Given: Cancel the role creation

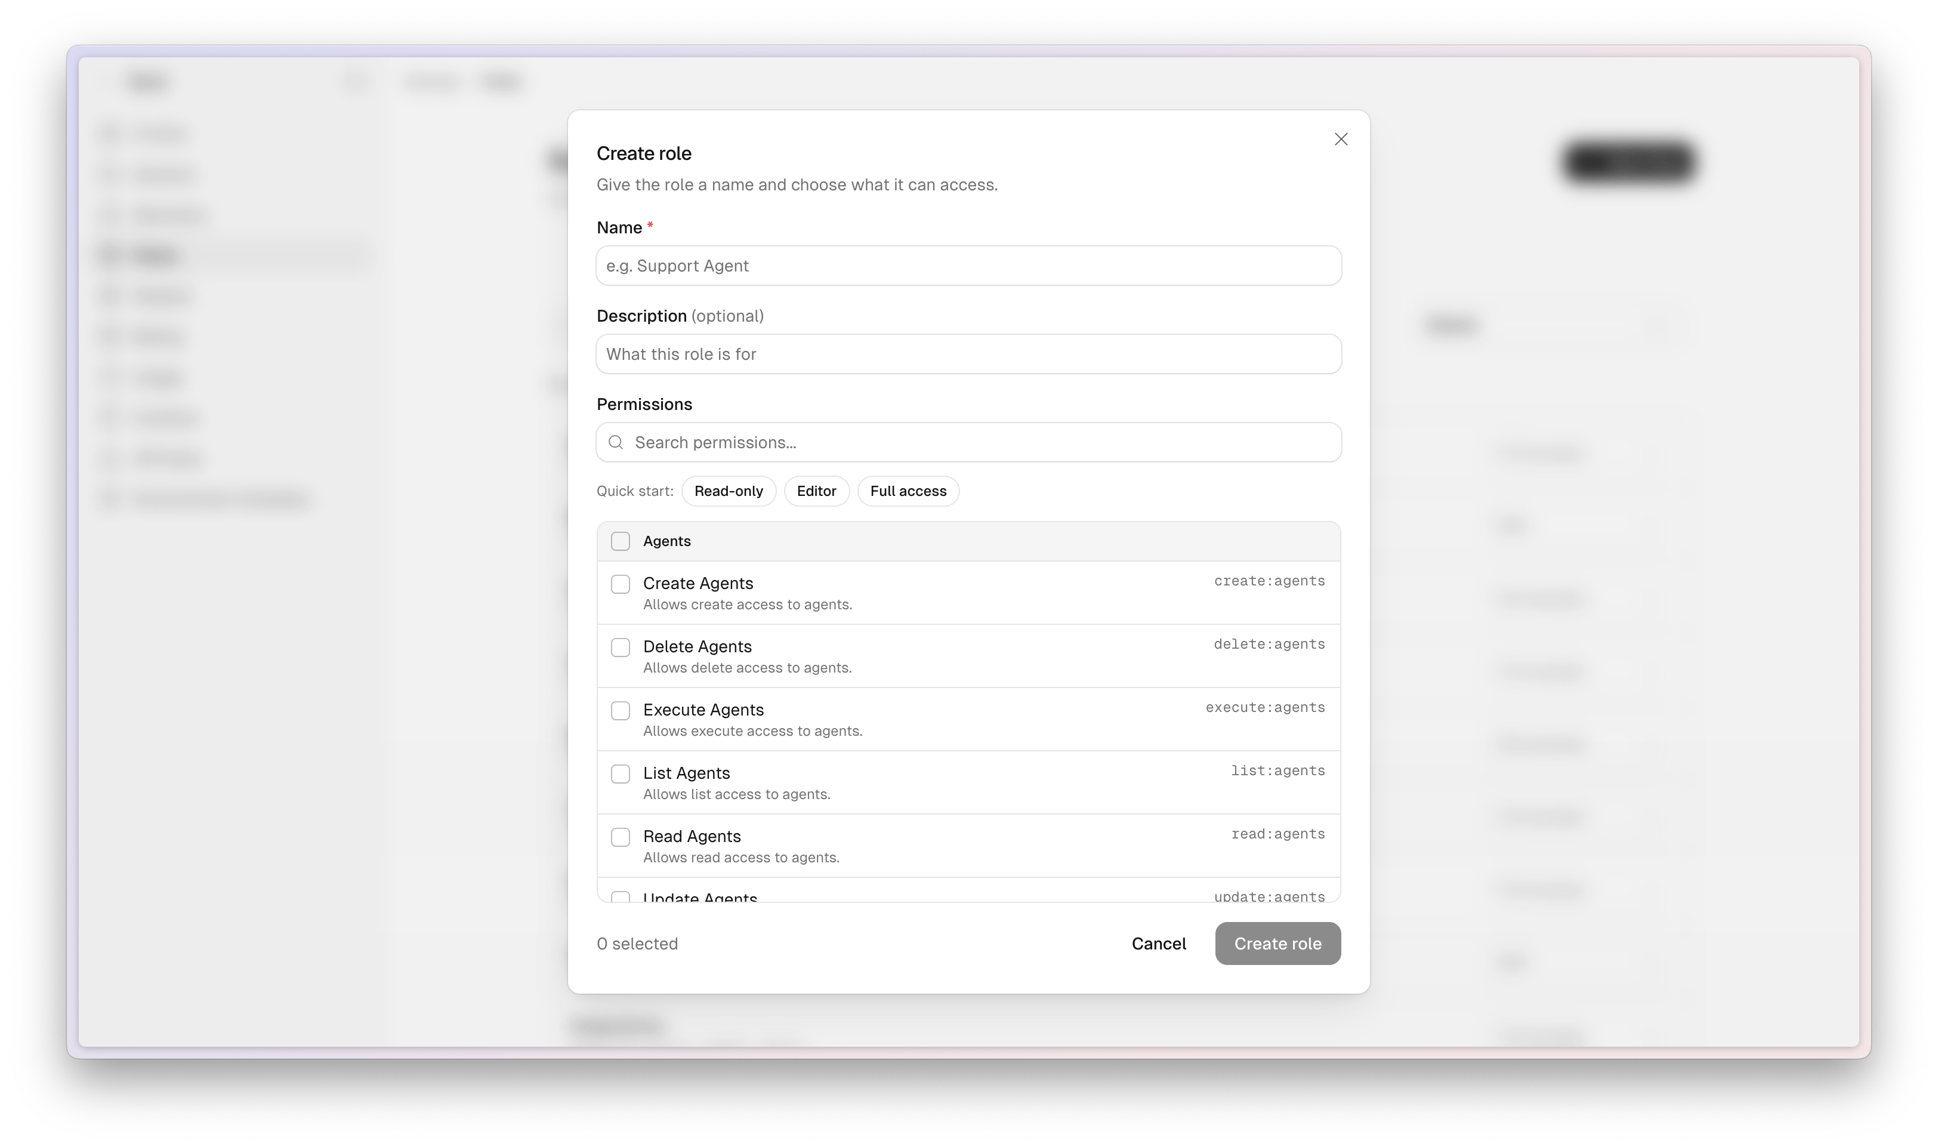Looking at the screenshot, I should 1158,943.
